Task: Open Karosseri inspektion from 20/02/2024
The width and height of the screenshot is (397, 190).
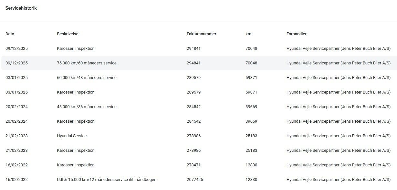Action: (76, 121)
